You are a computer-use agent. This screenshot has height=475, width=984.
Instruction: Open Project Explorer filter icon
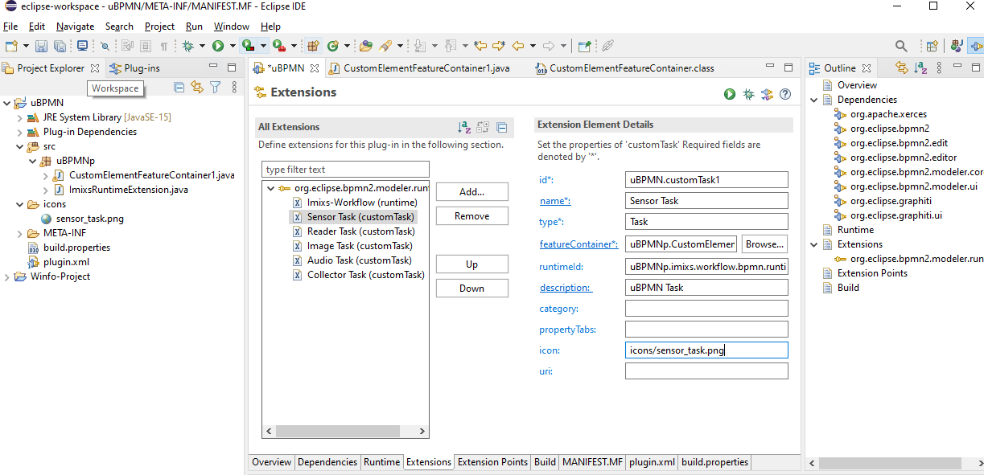pyautogui.click(x=215, y=87)
